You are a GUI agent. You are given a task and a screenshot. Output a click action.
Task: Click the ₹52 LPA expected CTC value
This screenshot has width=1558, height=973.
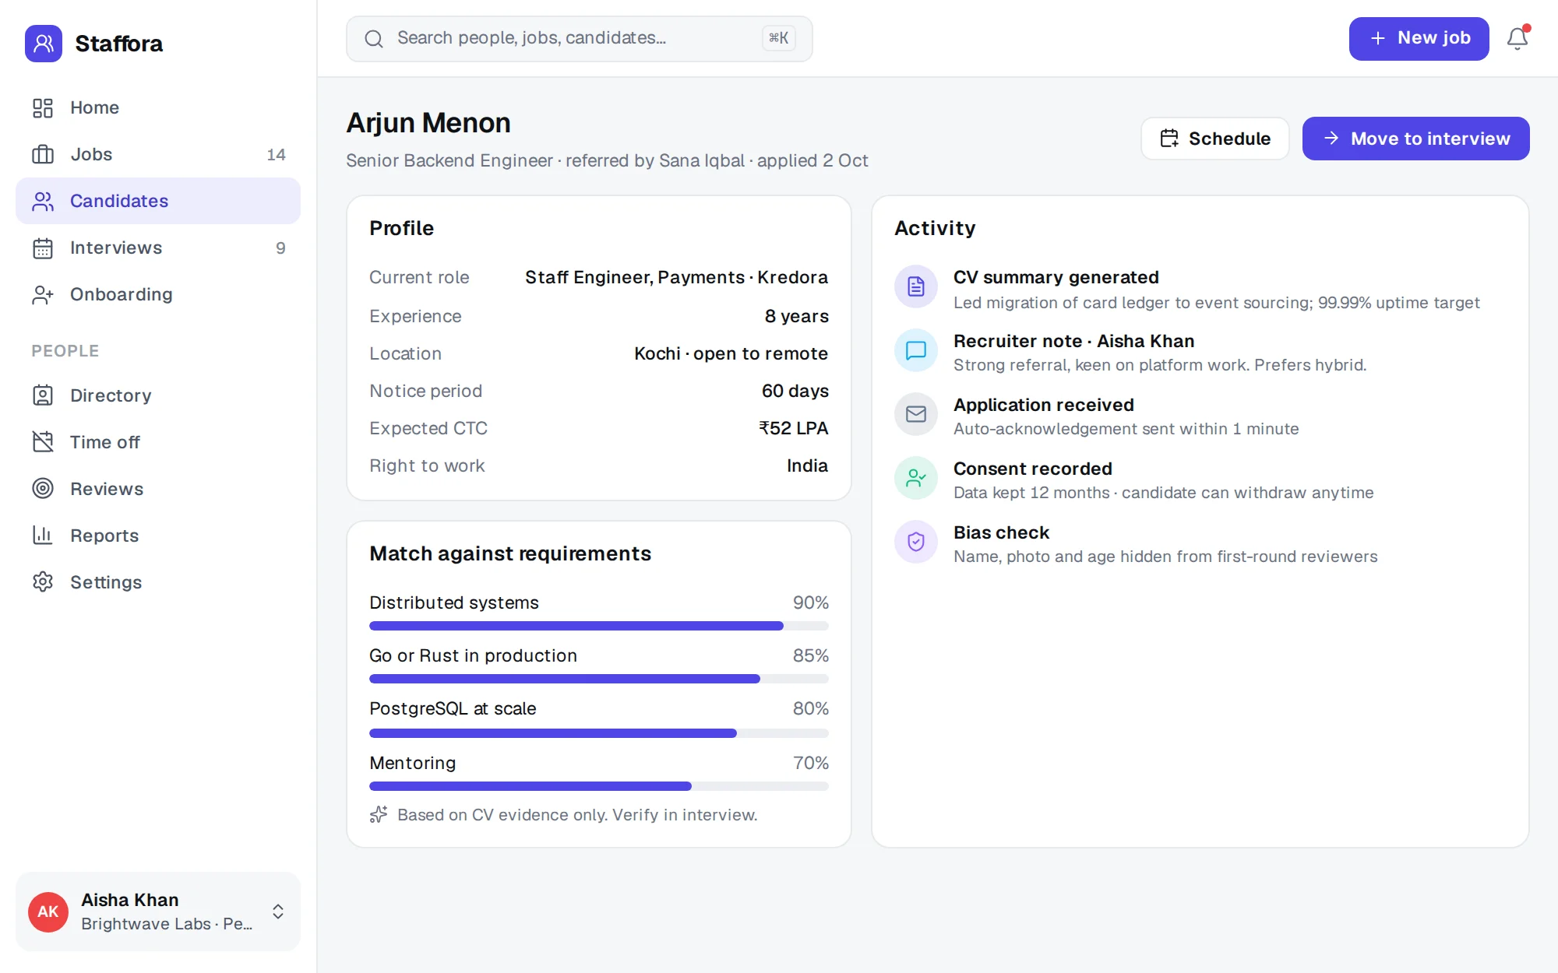coord(794,428)
